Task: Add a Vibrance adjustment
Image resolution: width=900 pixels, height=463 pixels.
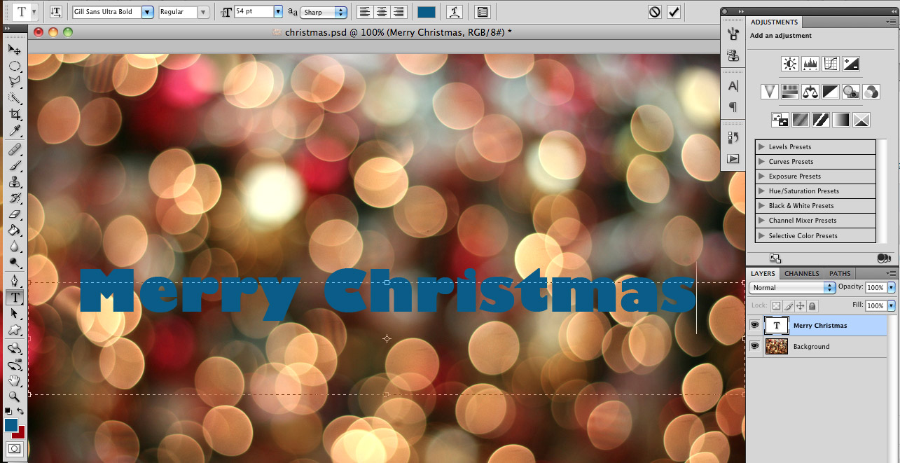Action: [x=770, y=92]
